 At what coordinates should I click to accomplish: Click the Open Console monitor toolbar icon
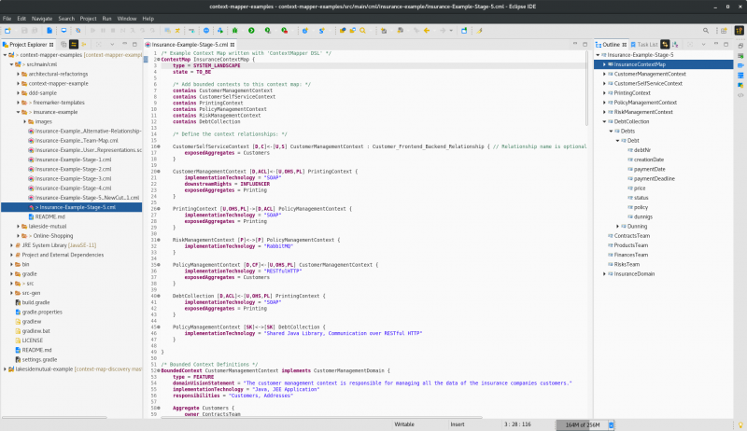tap(63, 31)
